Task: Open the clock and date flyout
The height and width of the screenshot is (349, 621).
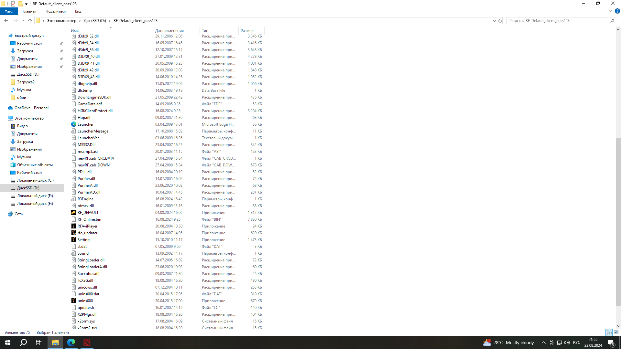Action: click(x=593, y=343)
